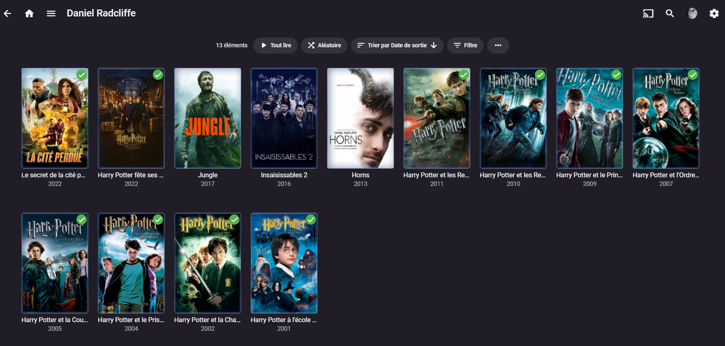Click the '13 éléments' count text

point(232,45)
